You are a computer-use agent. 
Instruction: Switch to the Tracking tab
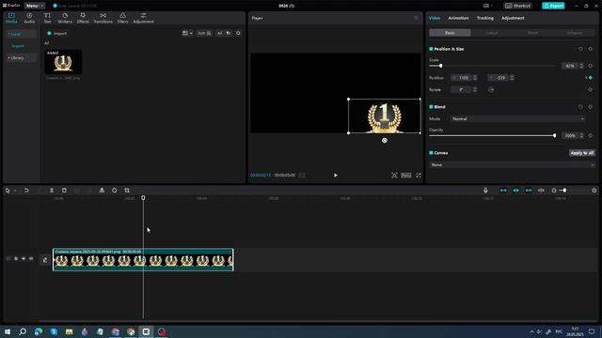point(485,18)
